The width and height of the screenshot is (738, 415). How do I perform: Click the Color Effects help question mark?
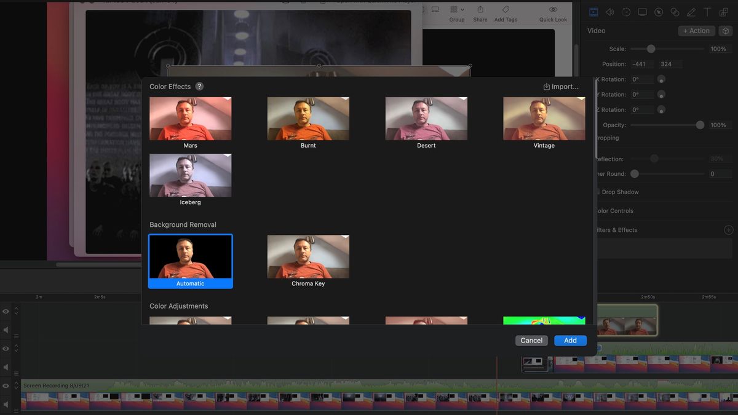point(199,86)
